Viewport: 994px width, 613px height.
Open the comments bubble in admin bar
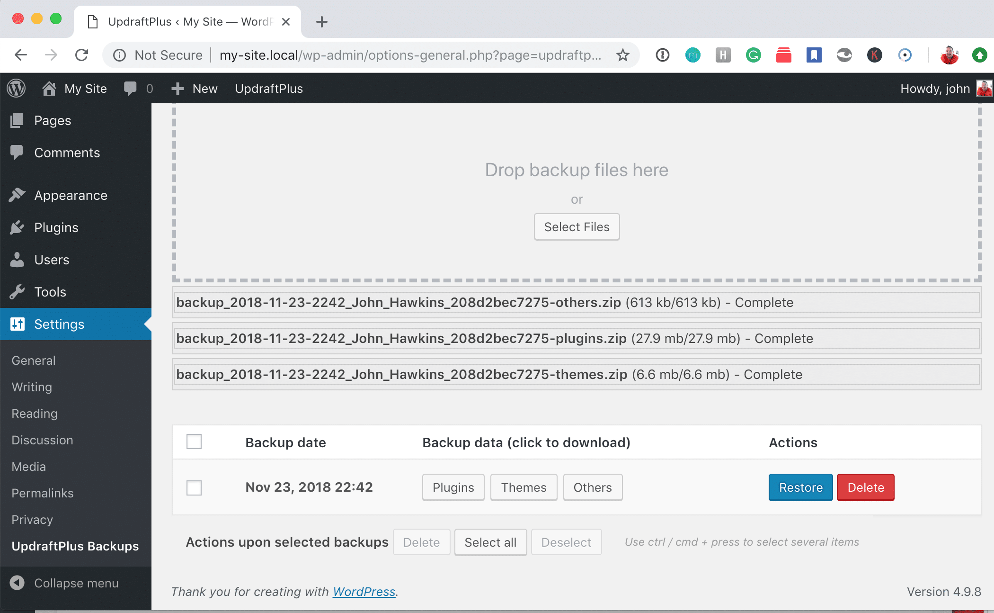coord(130,89)
